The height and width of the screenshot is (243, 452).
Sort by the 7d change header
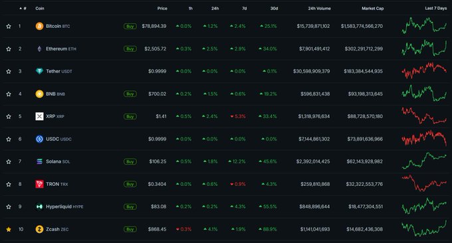245,9
